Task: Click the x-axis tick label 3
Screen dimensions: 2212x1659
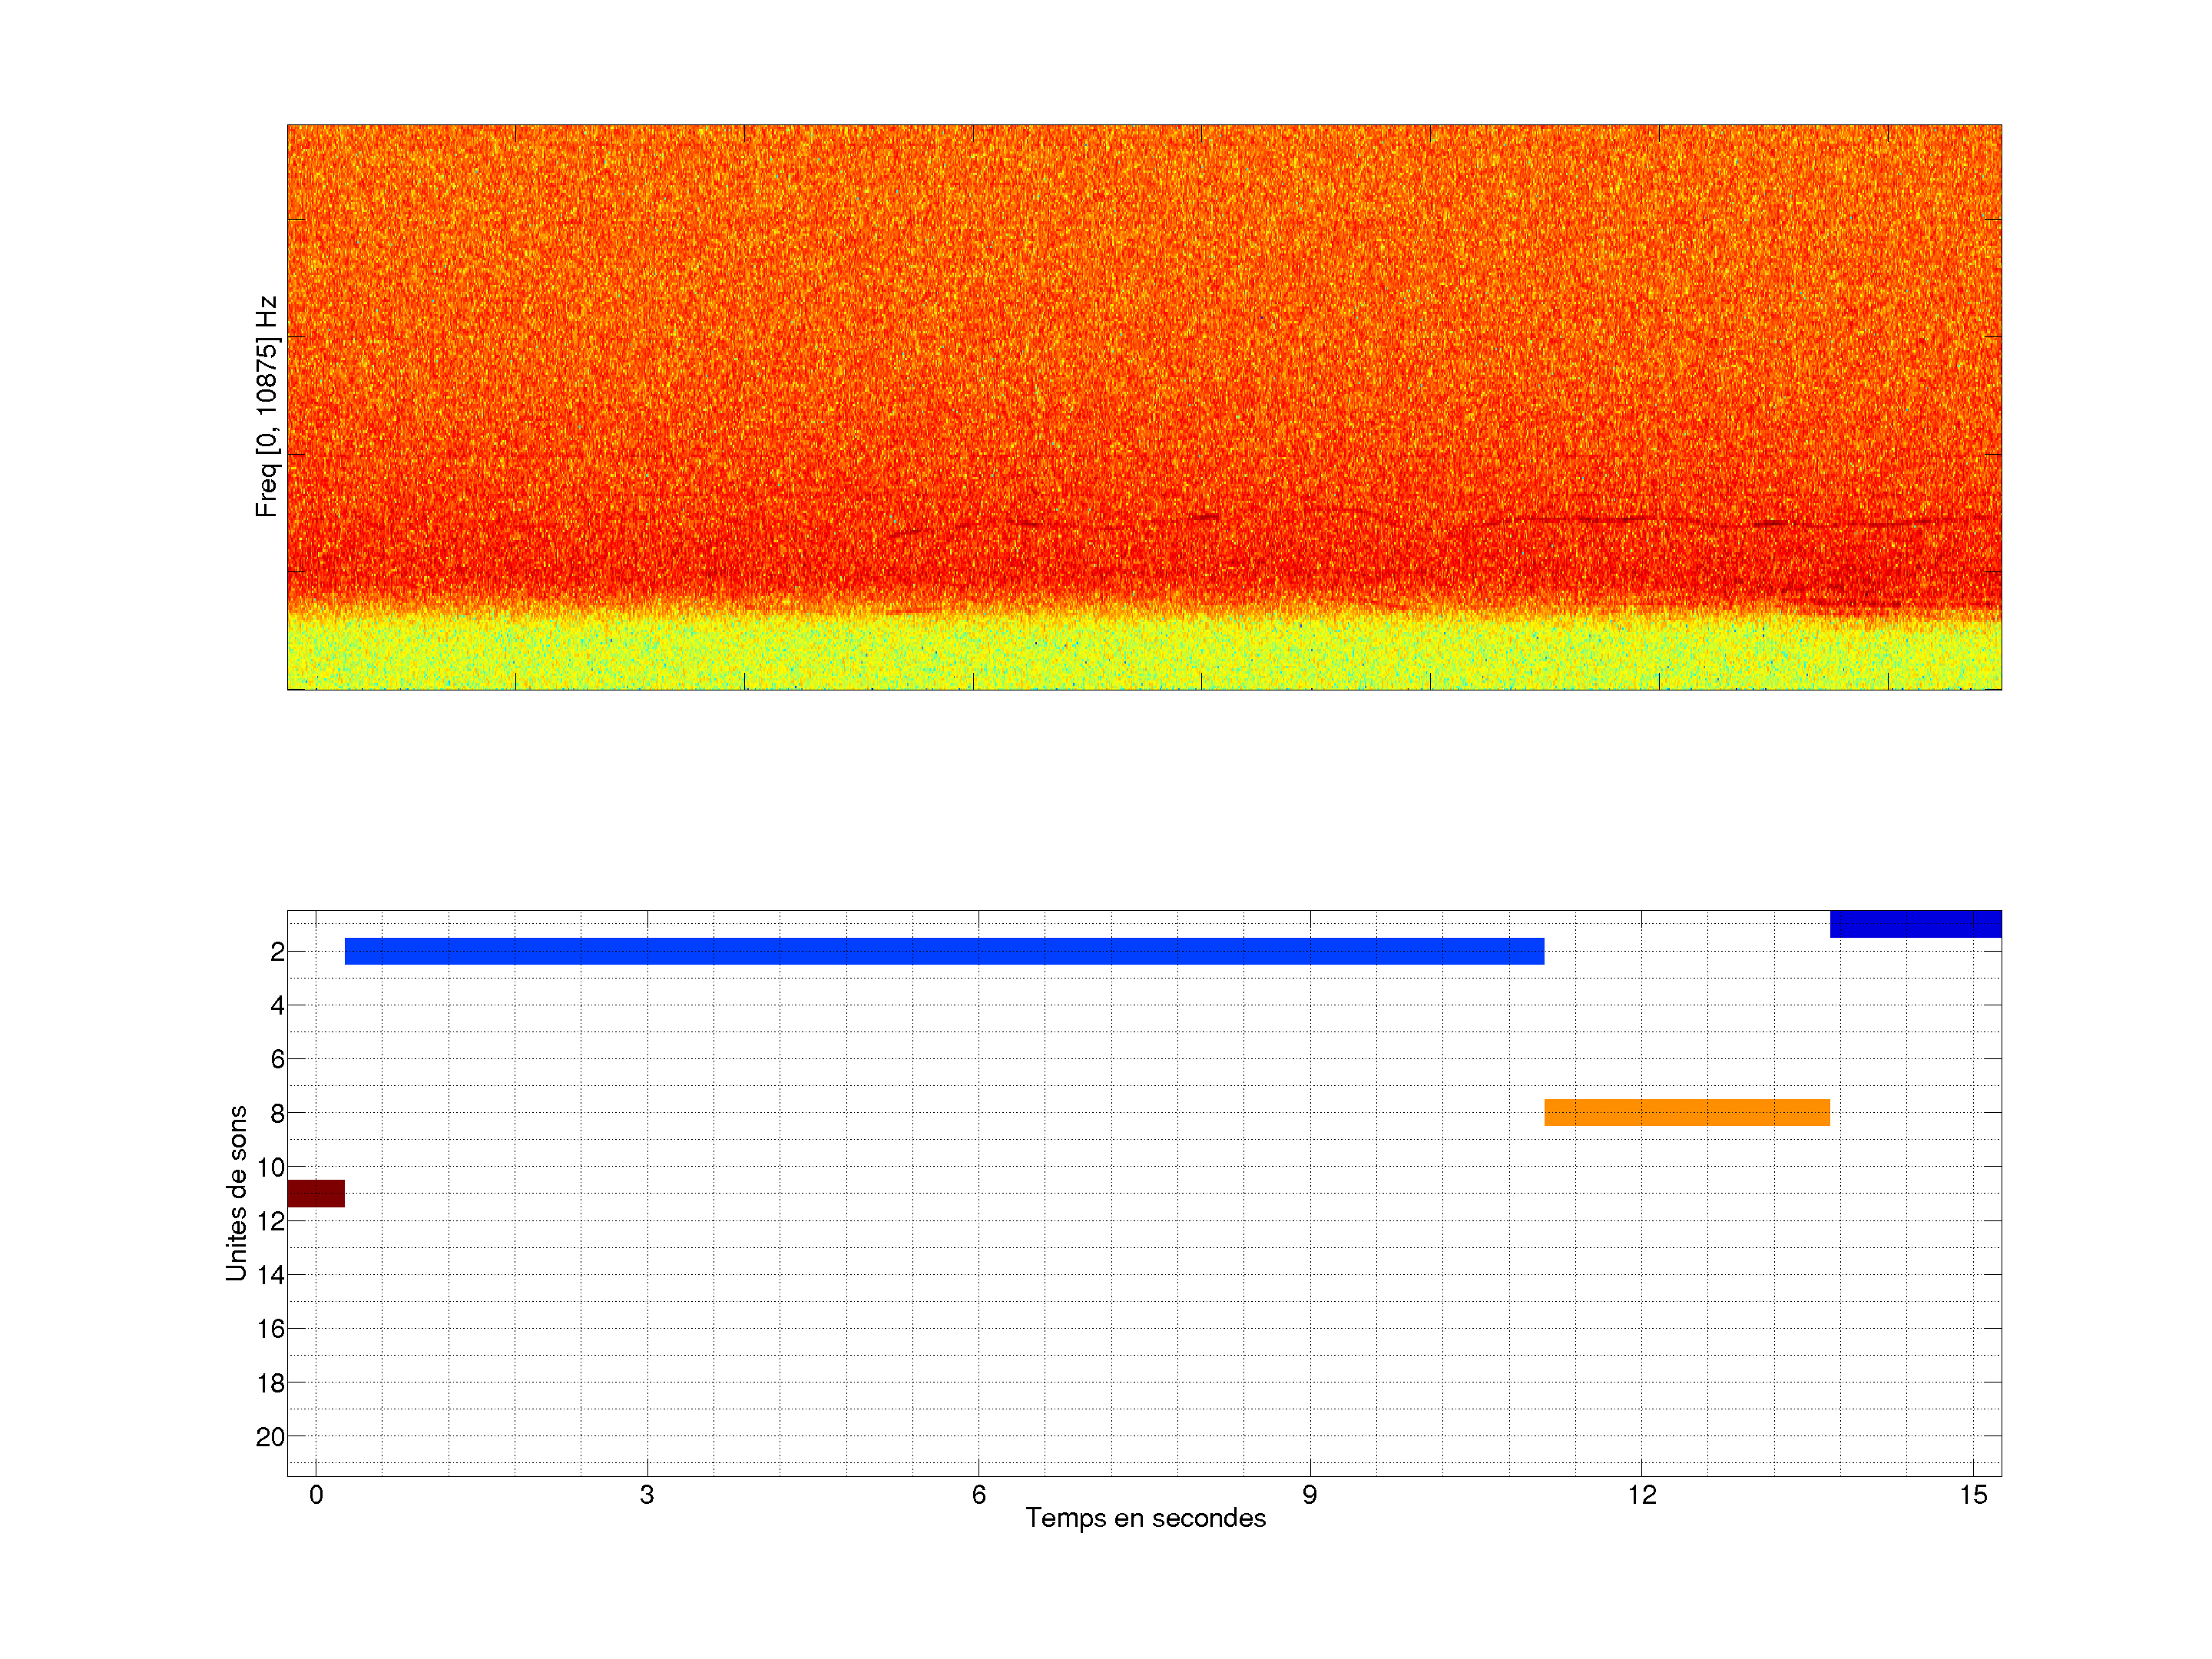Action: [x=647, y=1495]
